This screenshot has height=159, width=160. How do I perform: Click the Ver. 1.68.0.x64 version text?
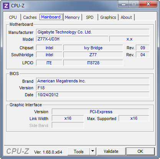[x=48, y=152]
